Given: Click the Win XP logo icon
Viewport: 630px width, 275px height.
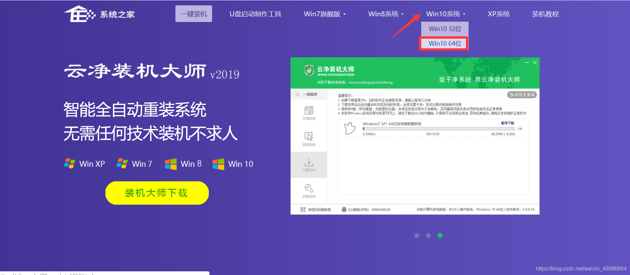Looking at the screenshot, I should (x=69, y=163).
